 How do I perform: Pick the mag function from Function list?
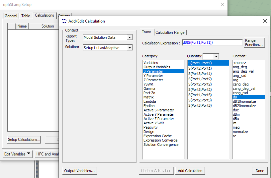point(236,127)
